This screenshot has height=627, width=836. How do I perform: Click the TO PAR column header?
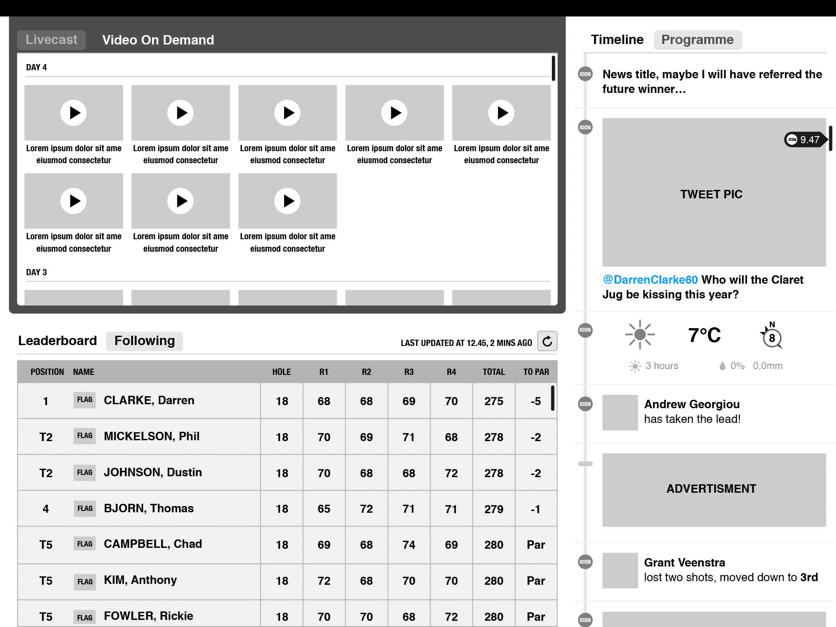[x=536, y=372]
